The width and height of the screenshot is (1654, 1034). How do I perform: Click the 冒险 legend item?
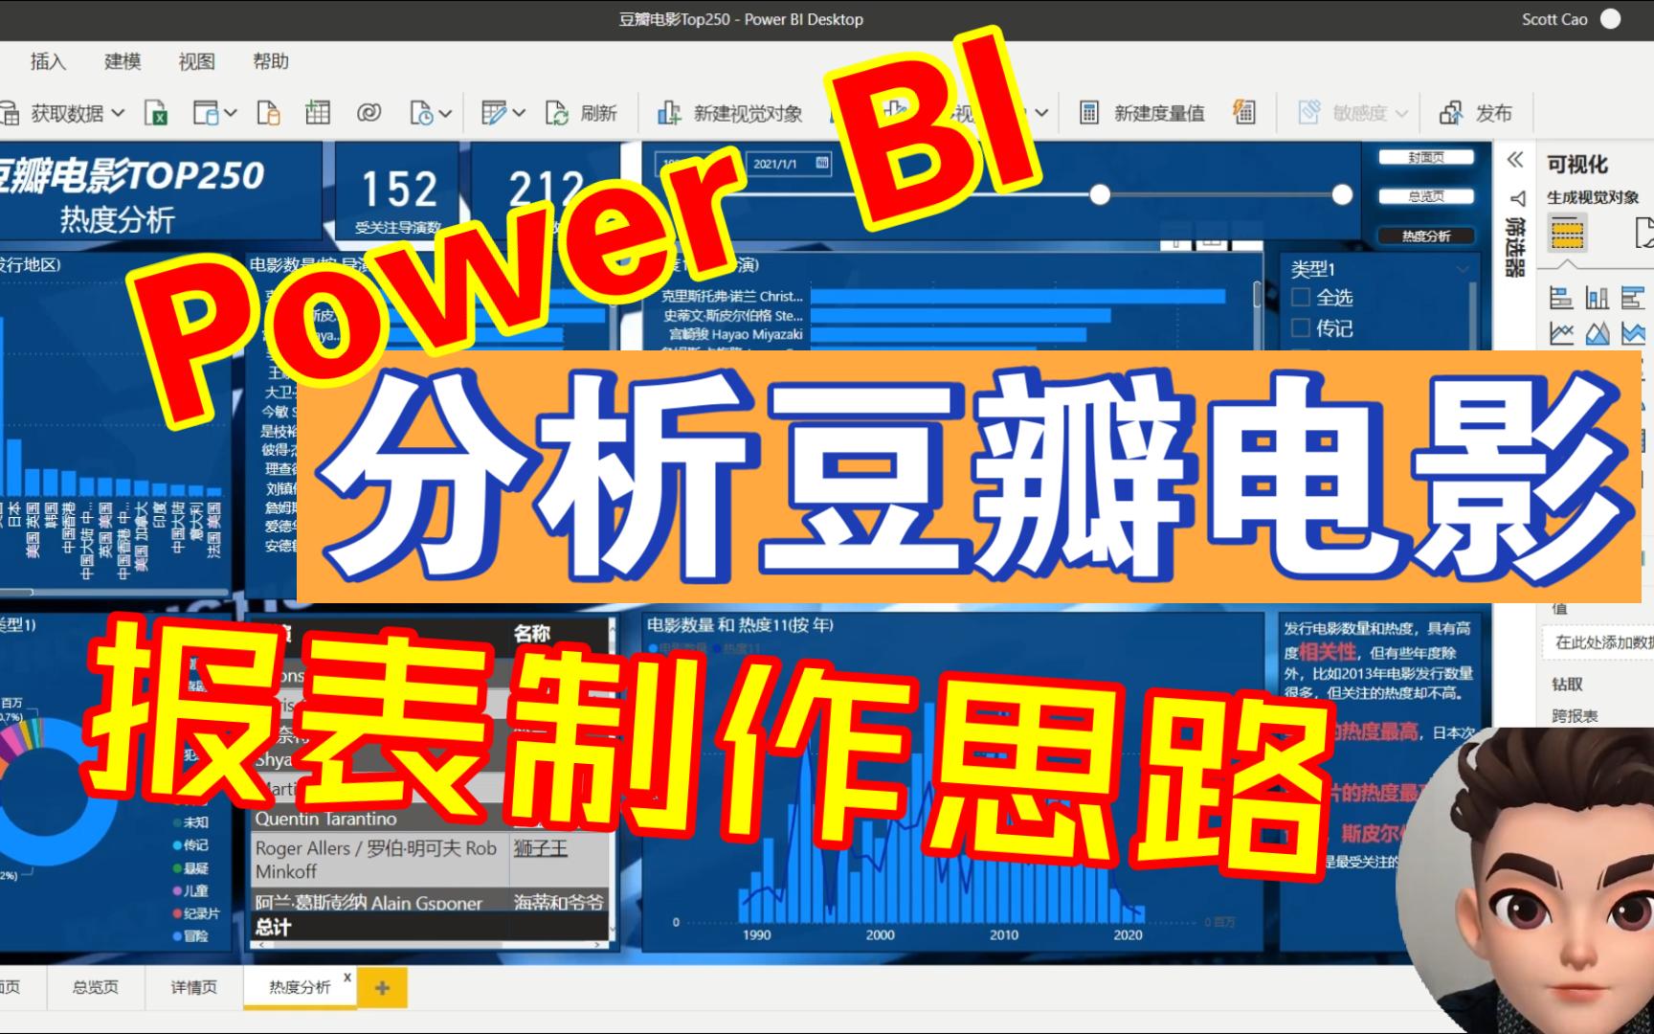point(190,936)
